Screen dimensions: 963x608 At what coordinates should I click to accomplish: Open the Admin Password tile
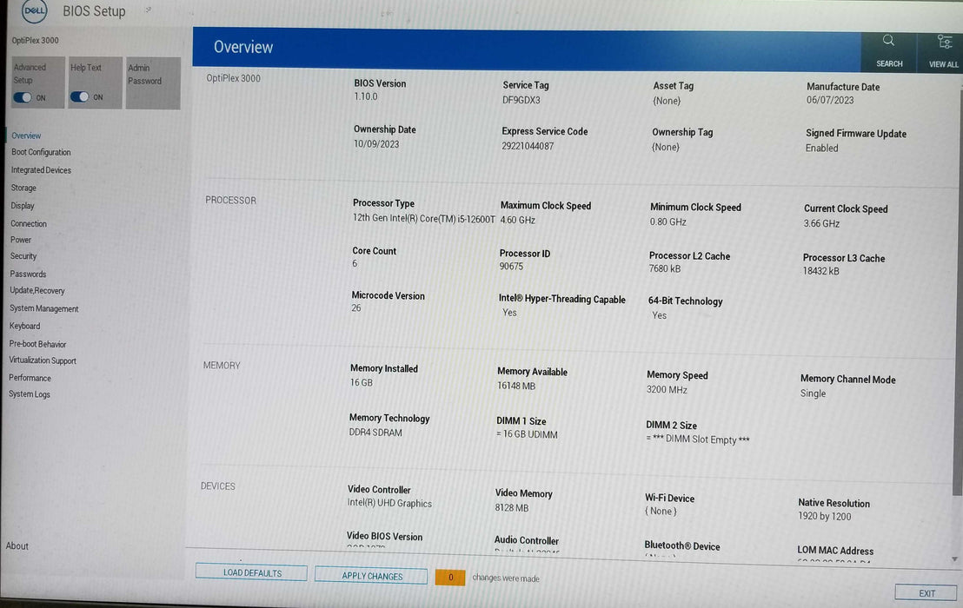tap(153, 83)
